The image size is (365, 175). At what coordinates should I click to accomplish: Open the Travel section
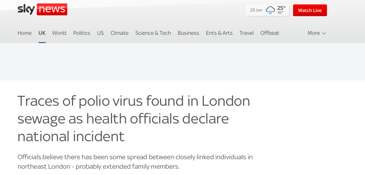(246, 33)
